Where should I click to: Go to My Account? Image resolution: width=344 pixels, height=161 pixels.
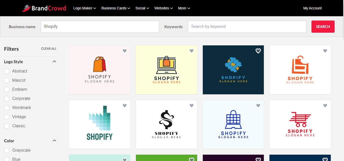[313, 8]
